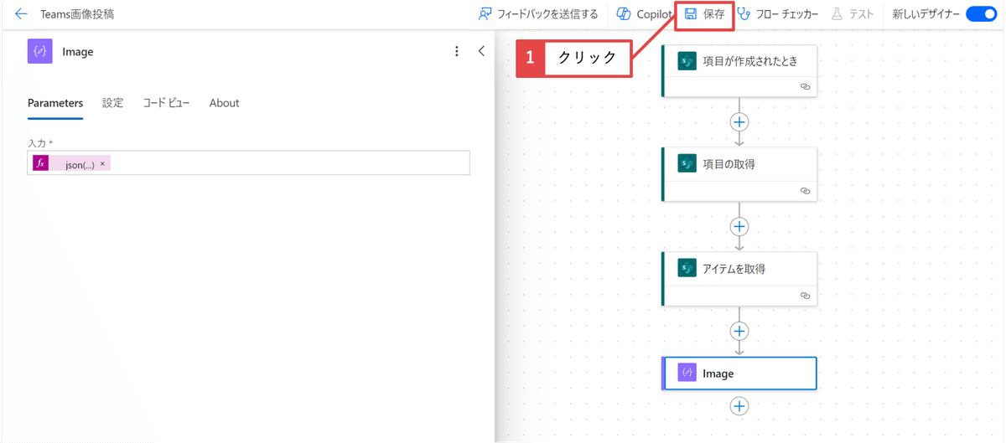Select the Image compose action card
The width and height of the screenshot is (1006, 443).
point(739,373)
